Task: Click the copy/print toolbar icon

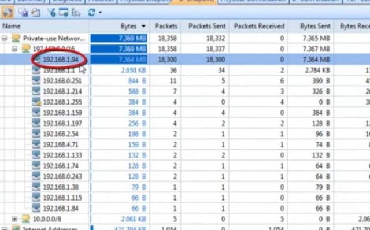Action: tap(36, 12)
